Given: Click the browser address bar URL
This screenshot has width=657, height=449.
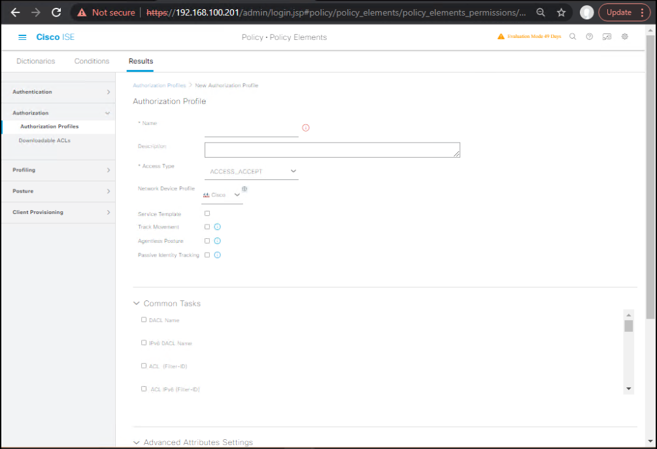Looking at the screenshot, I should pos(335,12).
